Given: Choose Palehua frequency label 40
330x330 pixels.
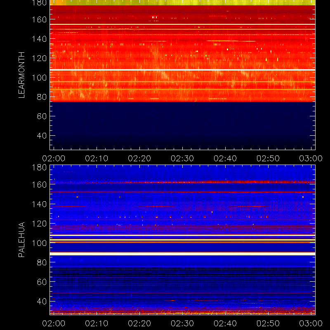Looking at the screenshot, I should [x=42, y=302].
